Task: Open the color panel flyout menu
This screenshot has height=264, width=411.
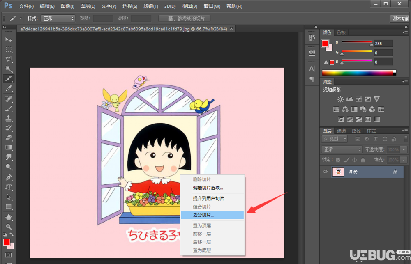Action: coord(405,32)
